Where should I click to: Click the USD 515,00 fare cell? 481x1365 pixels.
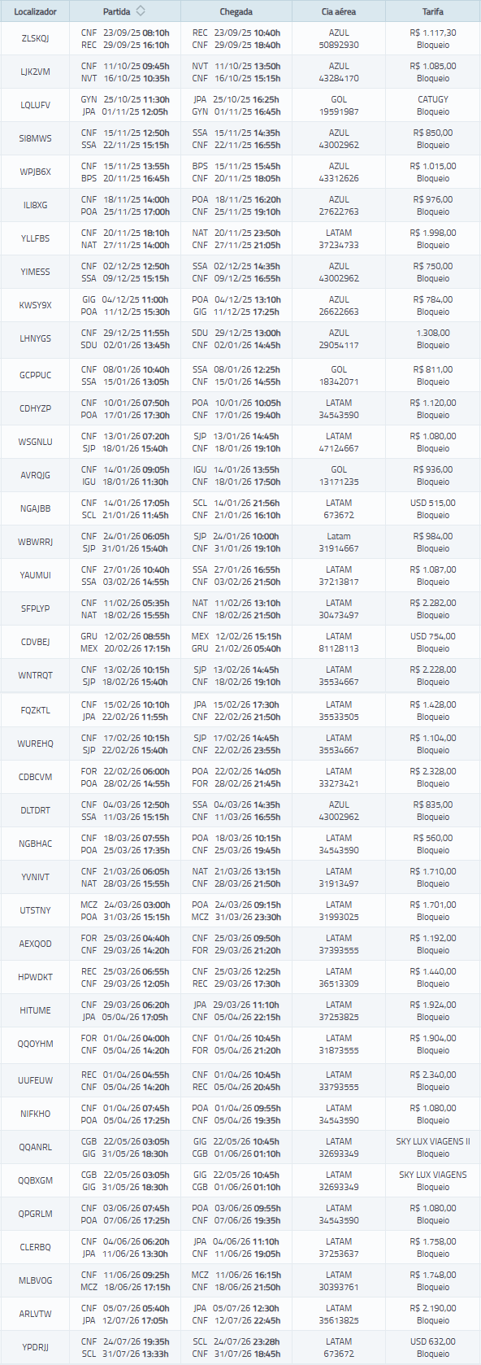[433, 509]
